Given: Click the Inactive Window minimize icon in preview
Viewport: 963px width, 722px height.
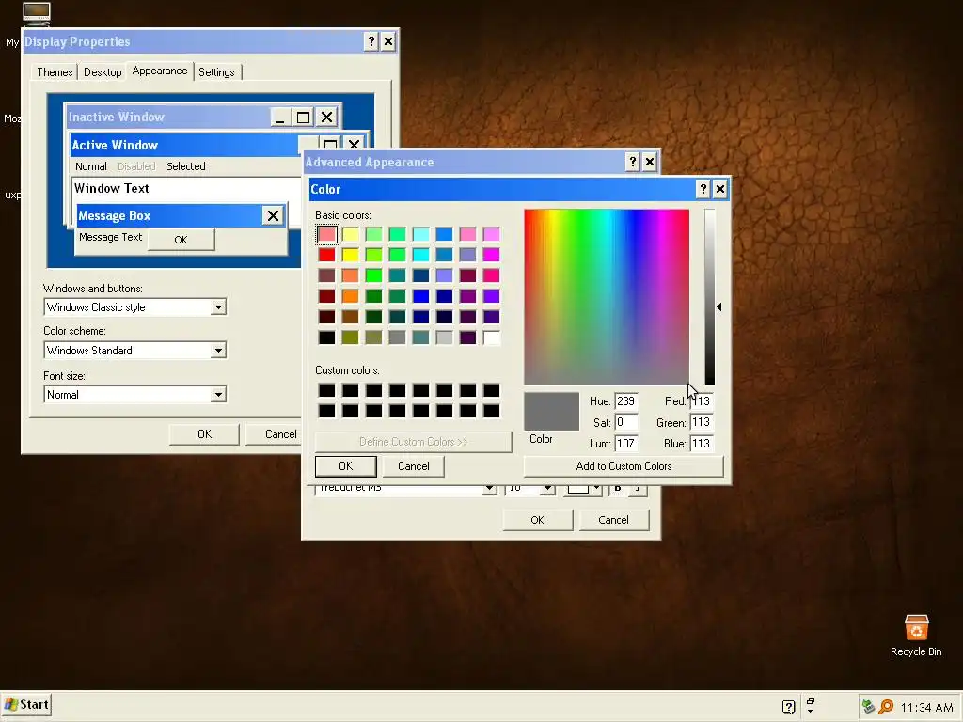Looking at the screenshot, I should [x=280, y=117].
